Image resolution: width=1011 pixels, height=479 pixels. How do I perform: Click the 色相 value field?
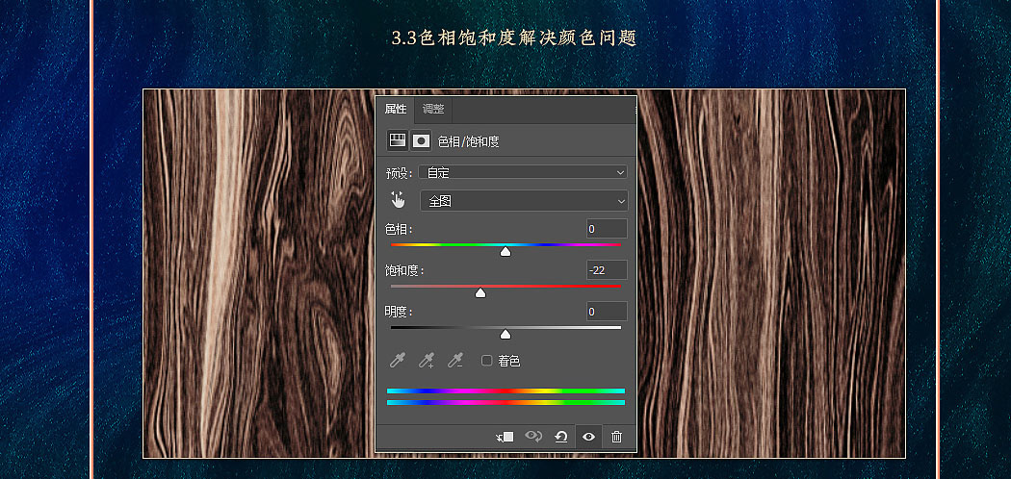tap(607, 229)
